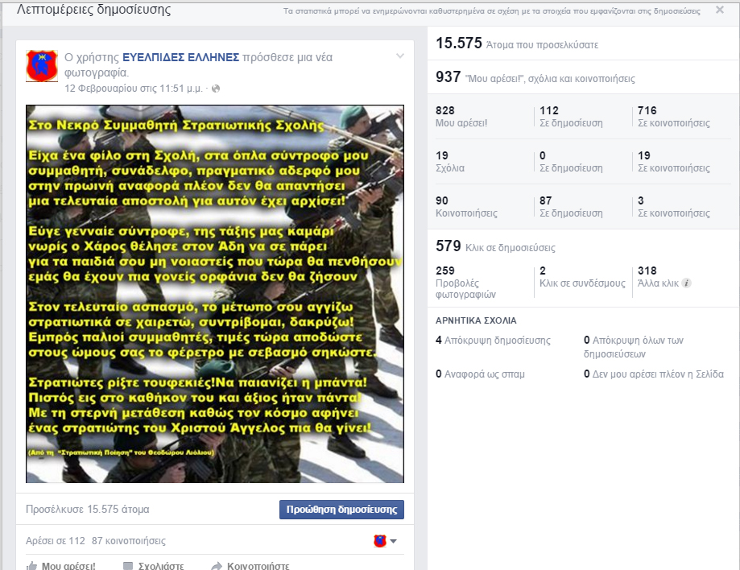Select the '0 Αναφορά ως σπαμ' entry
The width and height of the screenshot is (740, 570).
coord(480,374)
